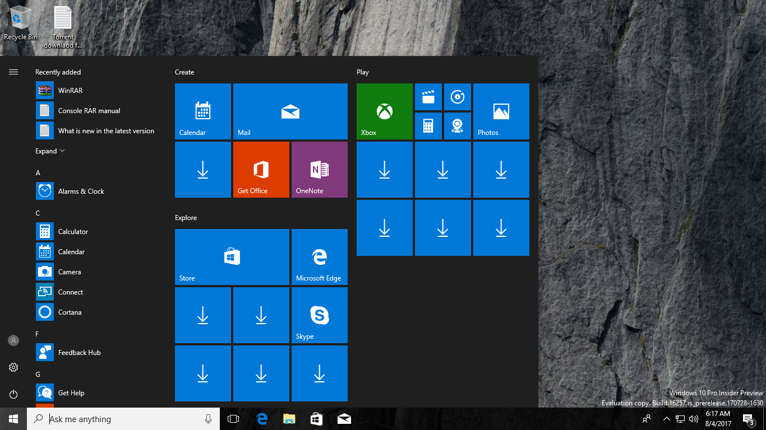Screen dimensions: 766x430
Task: Open Alarms & Clock in the app list
Action: coord(99,191)
